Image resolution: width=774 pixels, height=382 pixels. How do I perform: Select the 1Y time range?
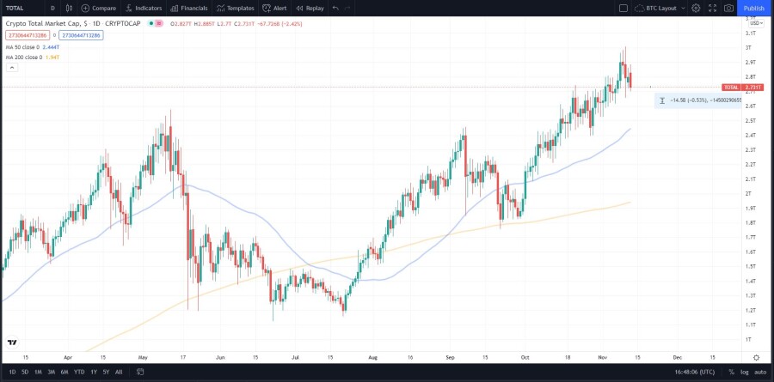click(x=92, y=372)
